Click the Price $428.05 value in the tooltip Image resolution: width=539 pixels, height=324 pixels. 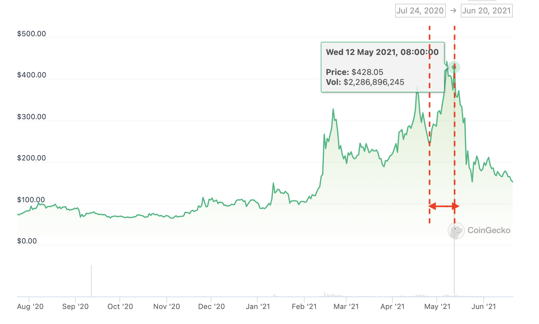coord(367,72)
